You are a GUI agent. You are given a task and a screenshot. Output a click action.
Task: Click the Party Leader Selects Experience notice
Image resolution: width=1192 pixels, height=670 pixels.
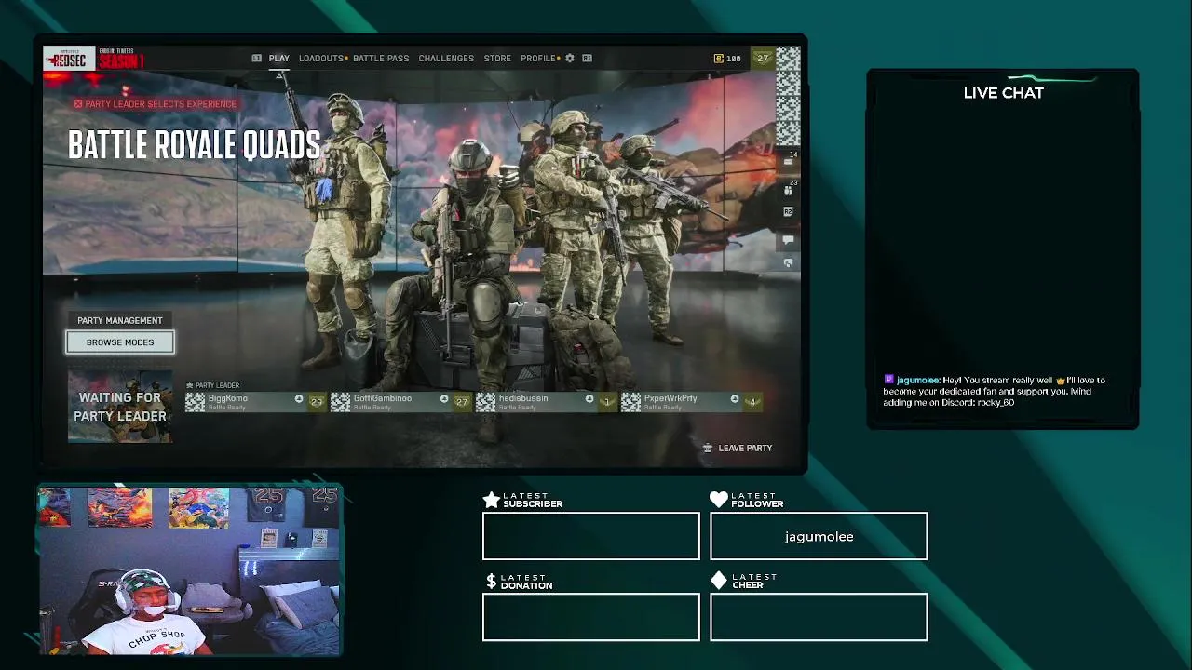coord(155,104)
